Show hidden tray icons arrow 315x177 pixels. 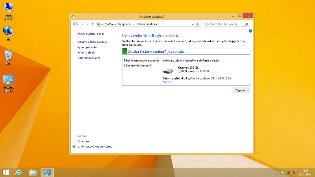[276, 172]
